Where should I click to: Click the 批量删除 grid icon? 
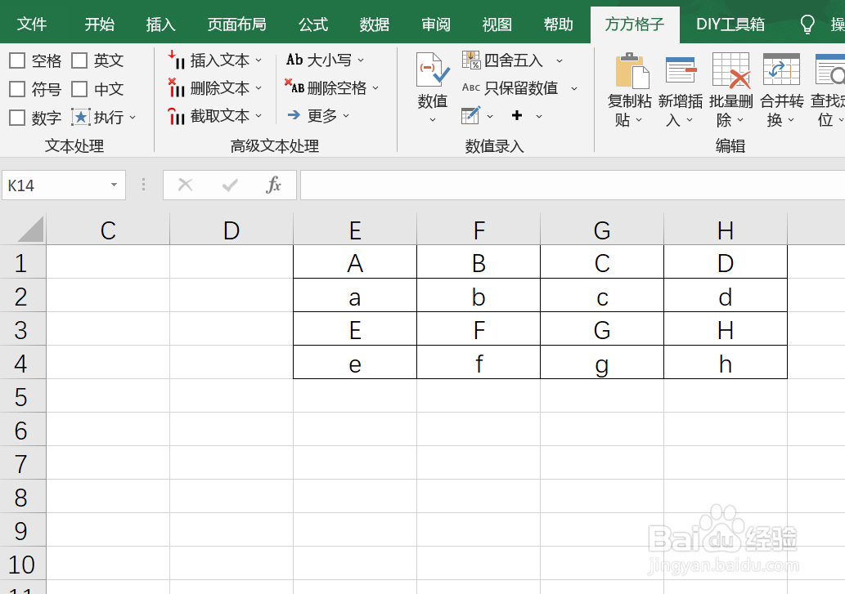point(731,70)
